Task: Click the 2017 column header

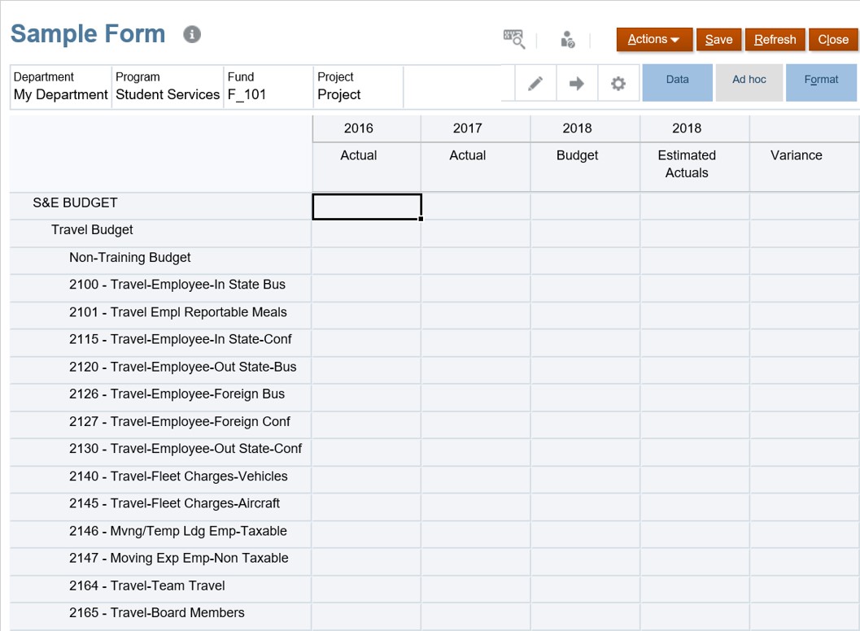Action: pos(475,128)
